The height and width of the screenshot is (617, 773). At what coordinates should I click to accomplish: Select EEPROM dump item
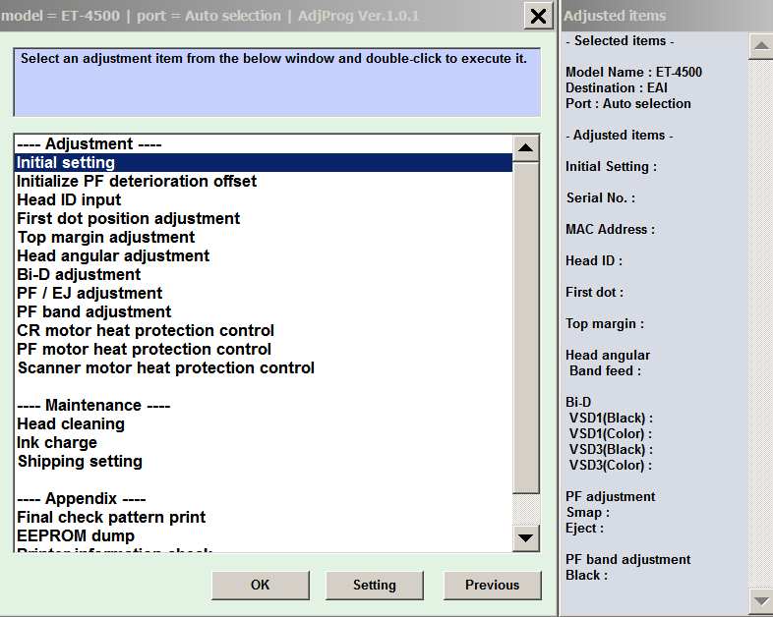(264, 536)
